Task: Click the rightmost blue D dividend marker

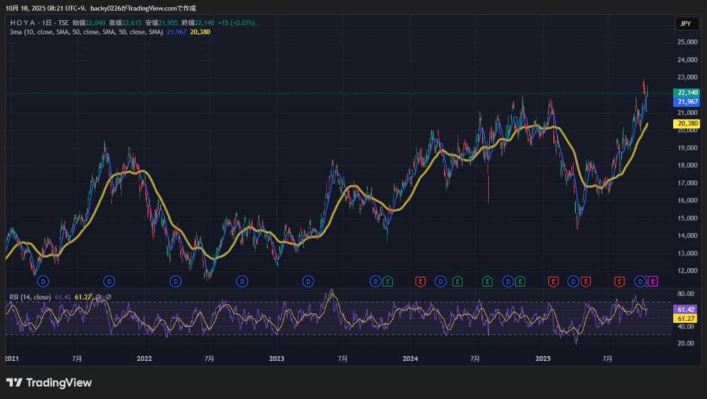Action: 641,281
